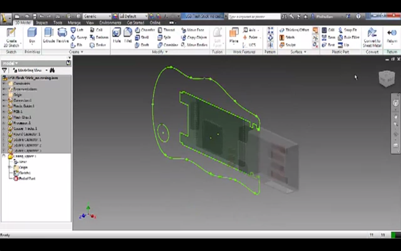Choose the Move Bodies tool
Viewport: 401px width, 251px height.
[x=194, y=45]
